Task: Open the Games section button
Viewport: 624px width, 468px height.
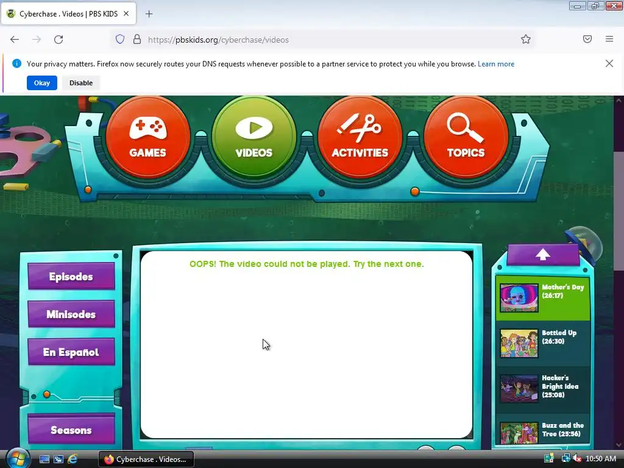Action: 147,137
